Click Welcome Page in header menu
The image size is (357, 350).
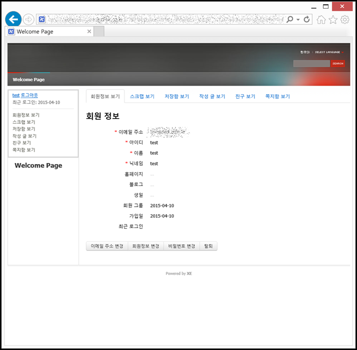click(x=29, y=80)
